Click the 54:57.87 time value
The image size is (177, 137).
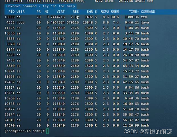click(x=131, y=60)
